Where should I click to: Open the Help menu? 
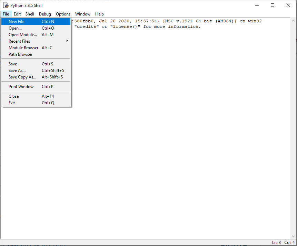[99, 14]
